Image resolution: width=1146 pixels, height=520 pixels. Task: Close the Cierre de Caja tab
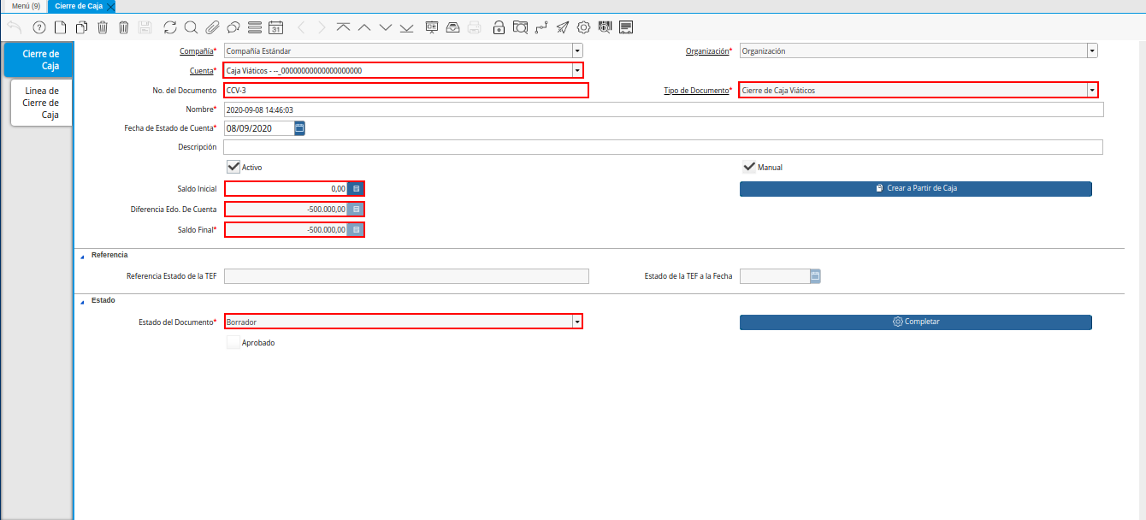tap(110, 6)
